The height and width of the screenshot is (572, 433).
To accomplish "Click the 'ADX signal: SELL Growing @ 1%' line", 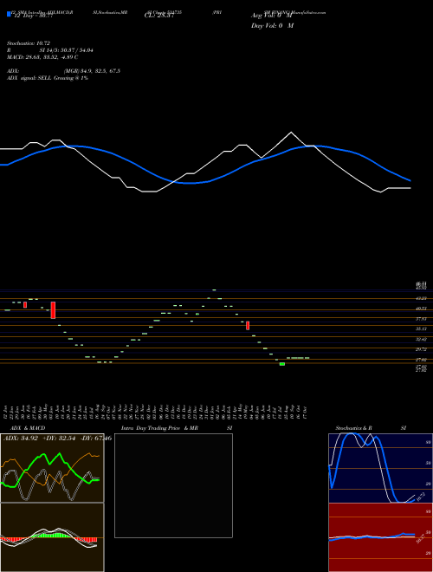I will tap(48, 78).
